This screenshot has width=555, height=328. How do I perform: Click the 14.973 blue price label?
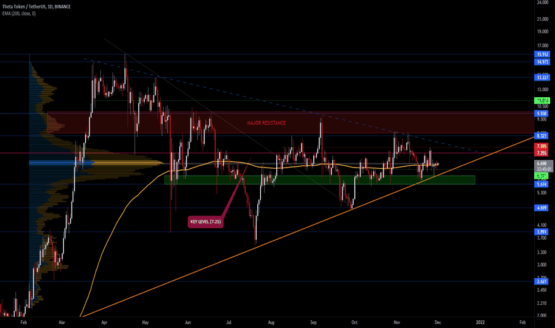point(542,62)
